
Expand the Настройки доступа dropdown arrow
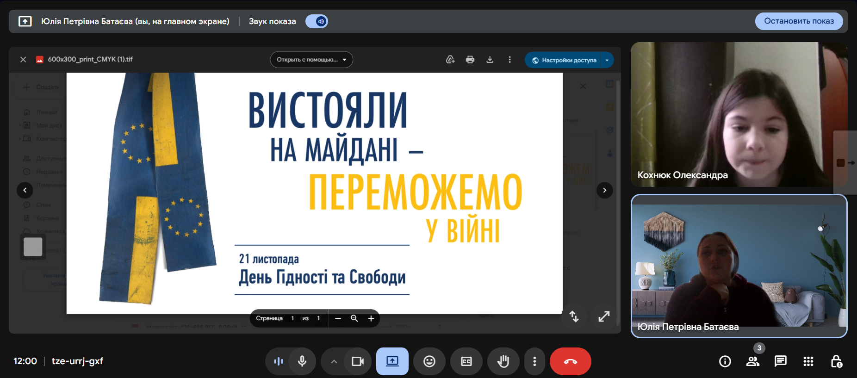[x=607, y=60]
